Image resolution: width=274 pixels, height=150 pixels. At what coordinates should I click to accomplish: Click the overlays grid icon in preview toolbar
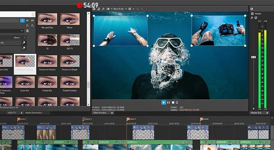130,9
